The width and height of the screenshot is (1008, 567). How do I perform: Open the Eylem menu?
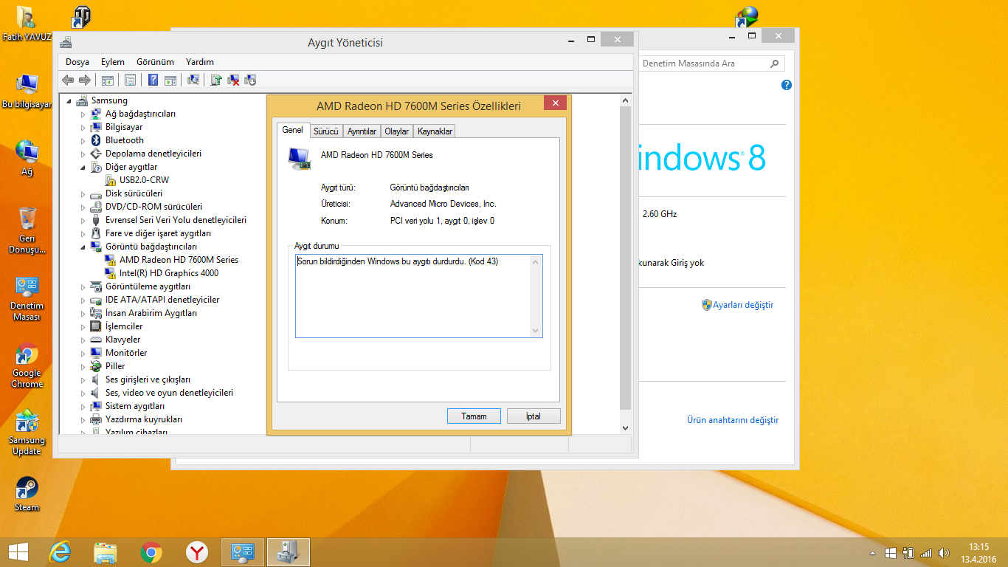[x=113, y=62]
